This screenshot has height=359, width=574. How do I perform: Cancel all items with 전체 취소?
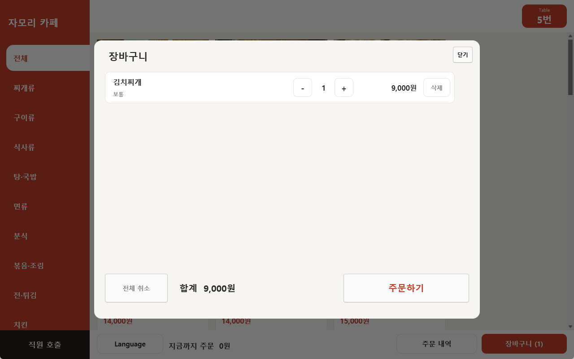(x=136, y=288)
